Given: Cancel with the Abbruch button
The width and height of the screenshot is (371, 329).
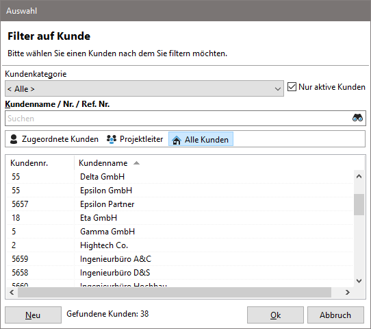Looking at the screenshot, I should tap(335, 315).
